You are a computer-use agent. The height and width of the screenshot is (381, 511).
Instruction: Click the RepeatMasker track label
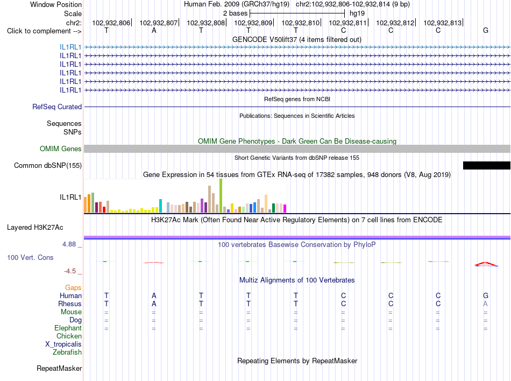click(x=59, y=368)
